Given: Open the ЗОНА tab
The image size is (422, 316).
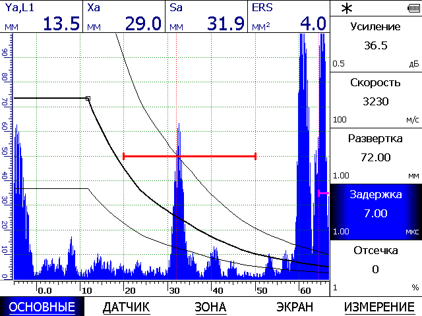Looking at the screenshot, I should tap(210, 307).
